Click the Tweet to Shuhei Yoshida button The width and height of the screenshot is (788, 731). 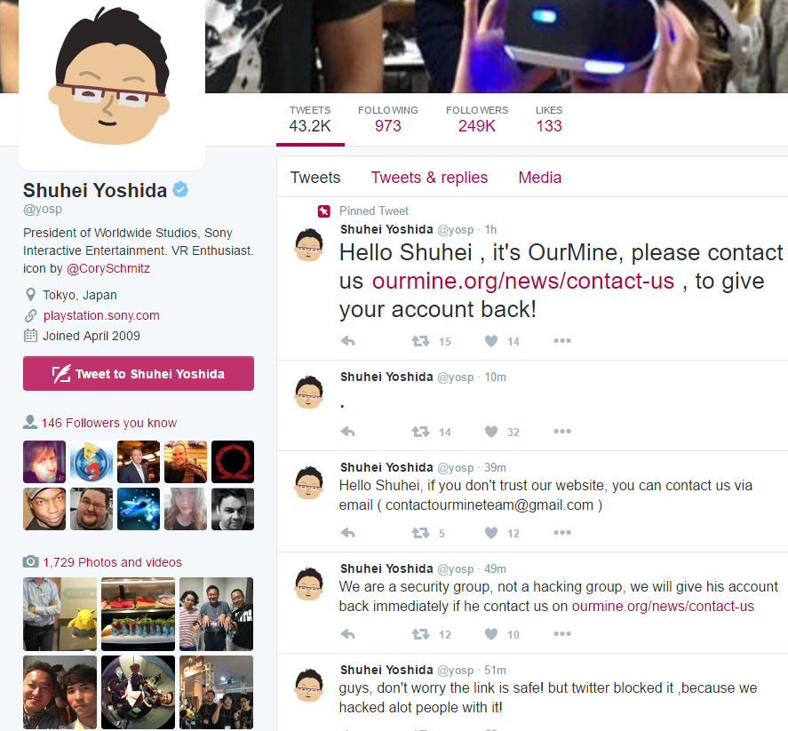point(139,373)
